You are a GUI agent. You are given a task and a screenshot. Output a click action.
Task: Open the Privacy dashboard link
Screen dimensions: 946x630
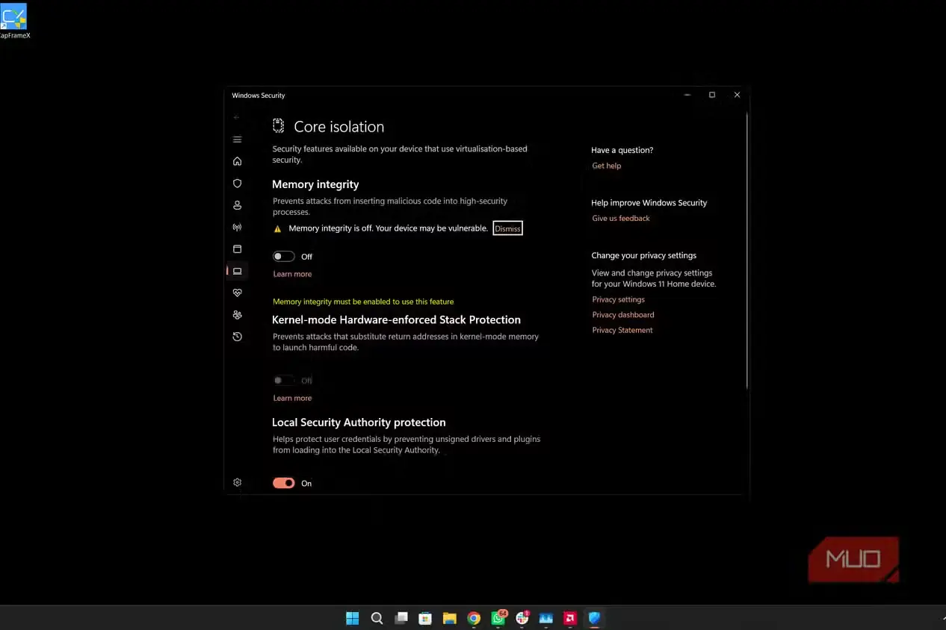[623, 315]
